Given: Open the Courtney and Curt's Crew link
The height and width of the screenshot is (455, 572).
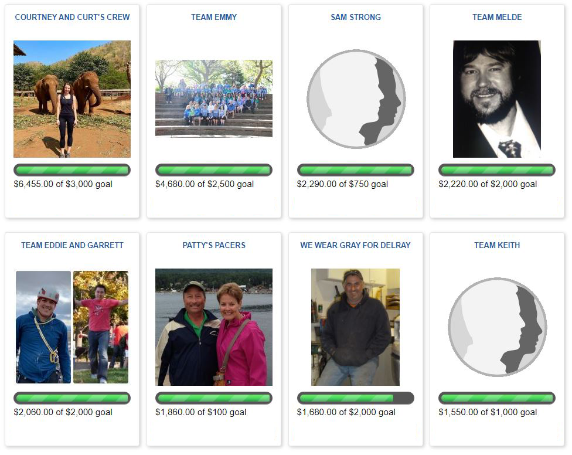Looking at the screenshot, I should click(x=72, y=17).
